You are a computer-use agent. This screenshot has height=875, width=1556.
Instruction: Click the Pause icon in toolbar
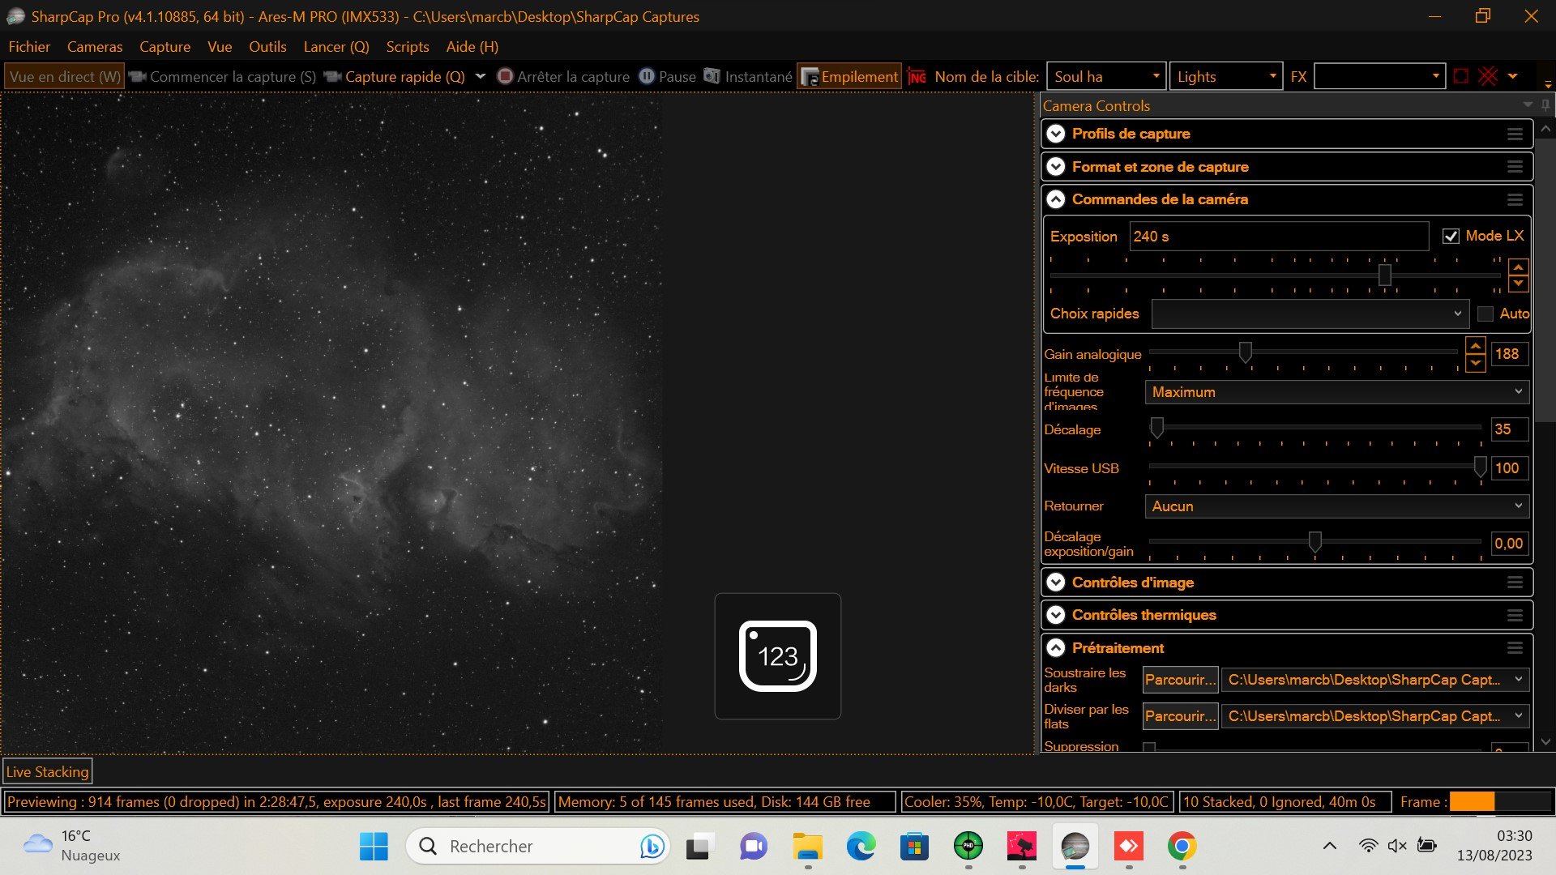pos(647,76)
